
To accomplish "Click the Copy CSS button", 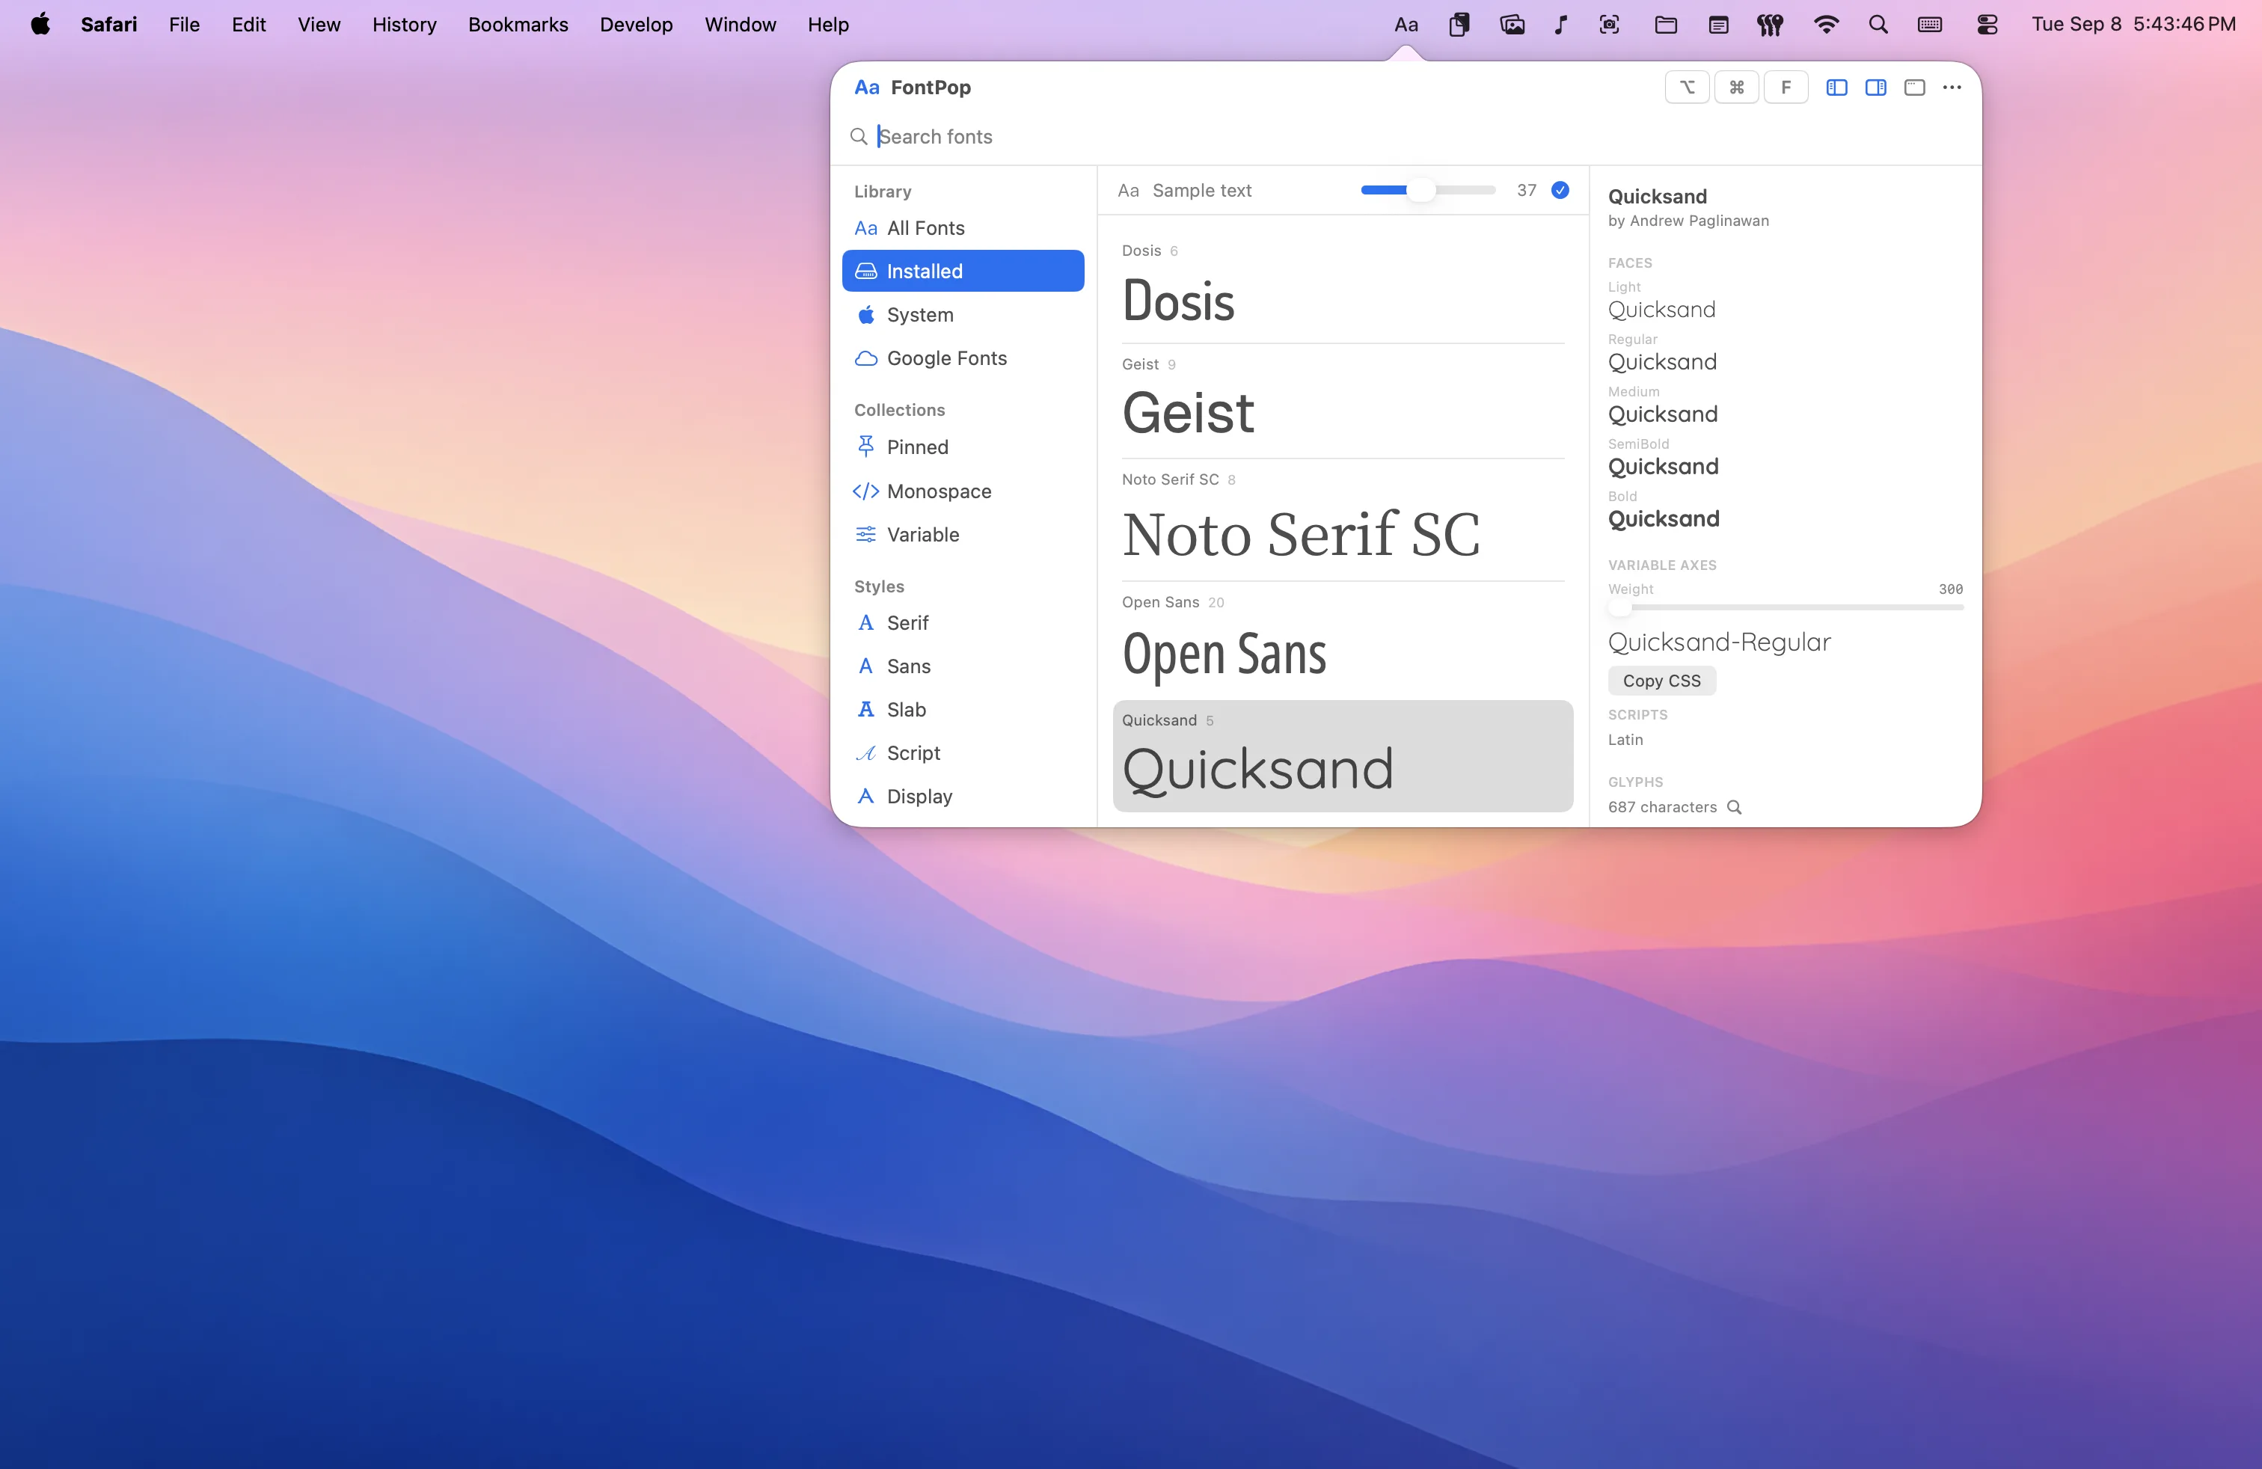I will pyautogui.click(x=1661, y=681).
